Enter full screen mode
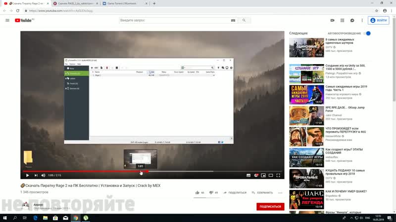396x222 pixels. point(278,176)
